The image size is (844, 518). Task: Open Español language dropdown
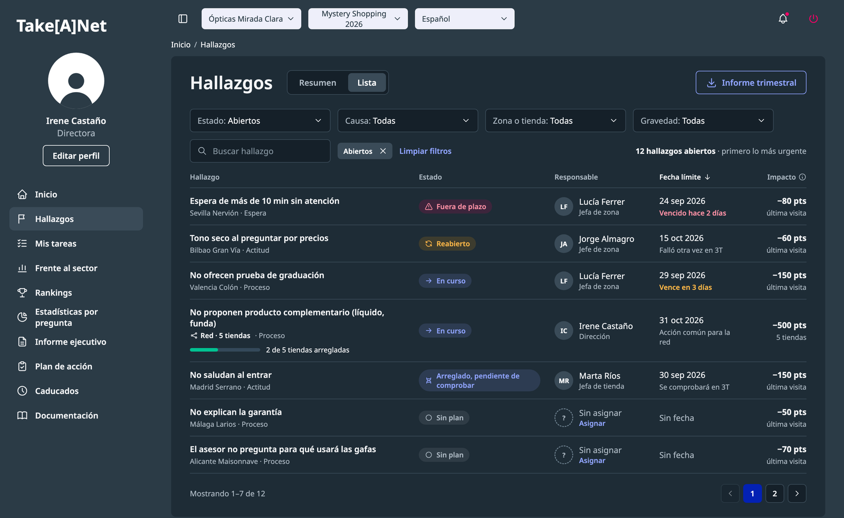pyautogui.click(x=465, y=19)
